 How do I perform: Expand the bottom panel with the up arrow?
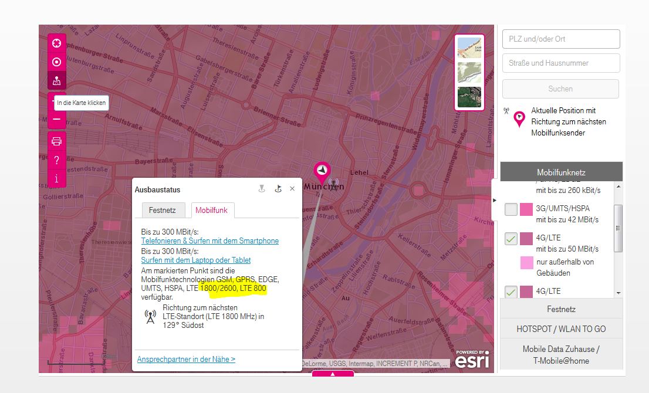(333, 374)
